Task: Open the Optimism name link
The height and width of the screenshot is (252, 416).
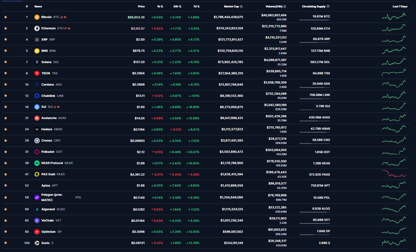Action: pos(48,232)
